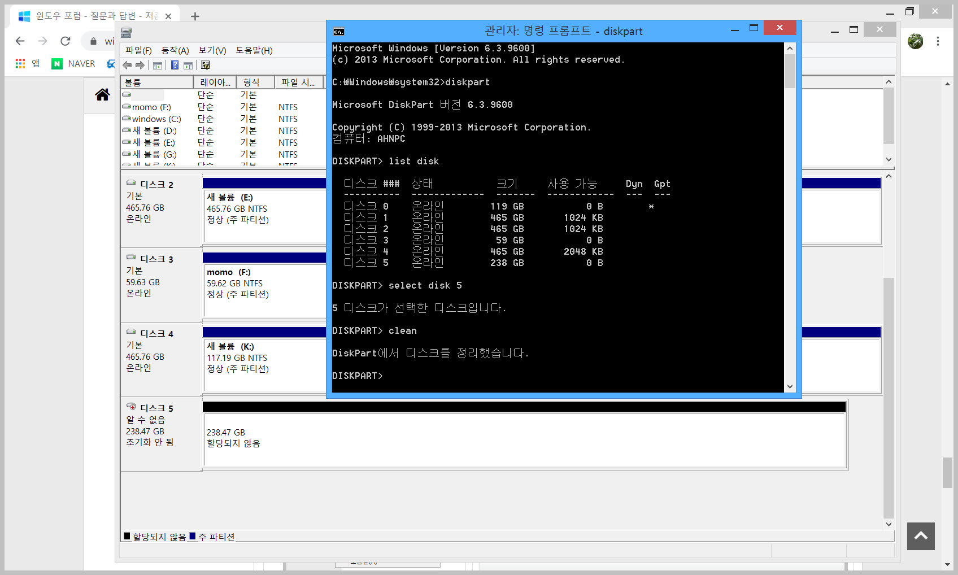Click the Disk Management forward arrow toolbar icon

(140, 66)
